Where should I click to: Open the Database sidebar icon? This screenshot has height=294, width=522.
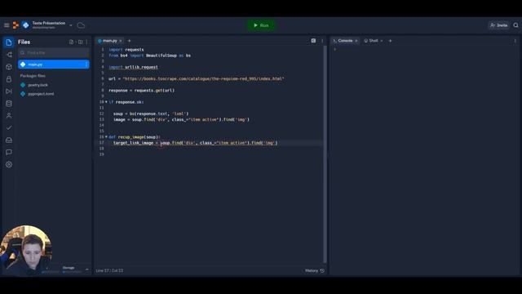(x=9, y=104)
